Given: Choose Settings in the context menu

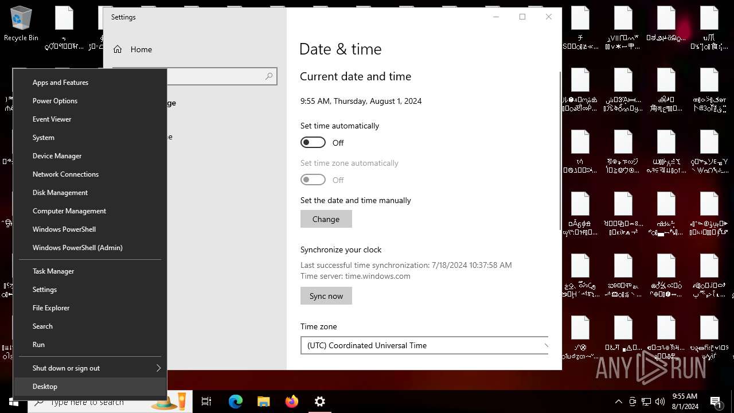Looking at the screenshot, I should (x=90, y=290).
